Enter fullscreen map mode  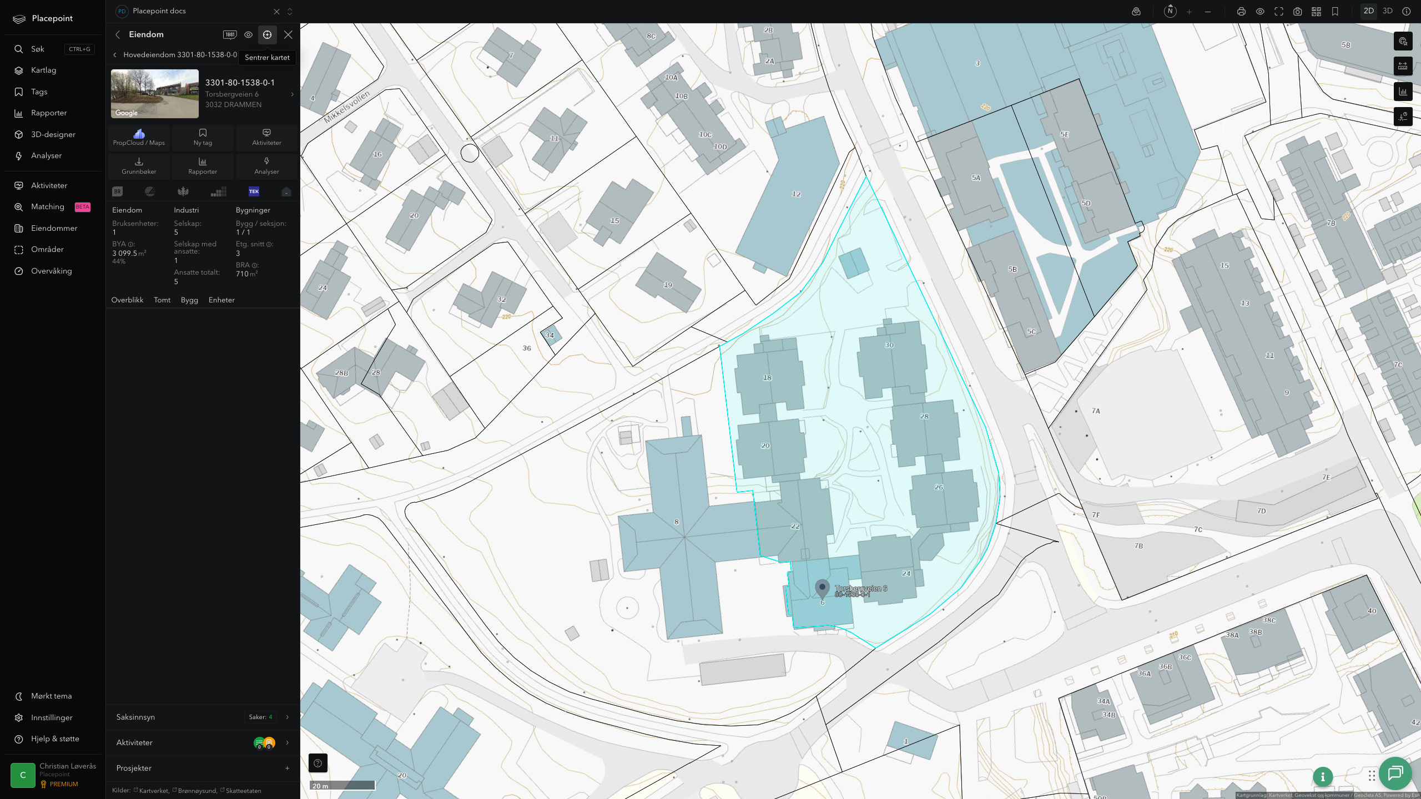point(1279,11)
